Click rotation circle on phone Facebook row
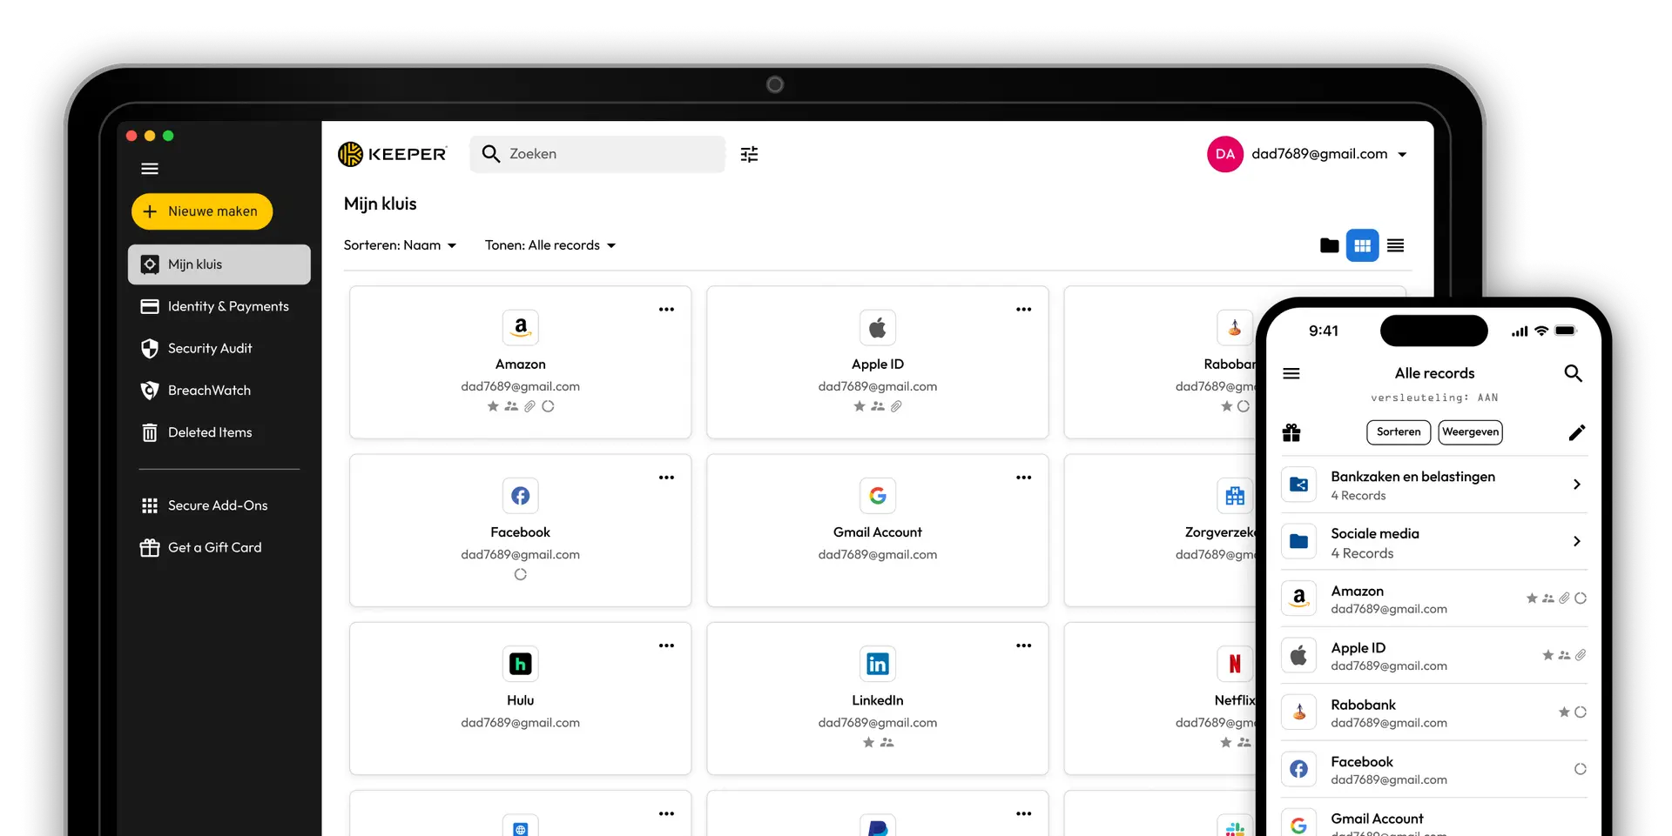The image size is (1672, 836). click(x=1580, y=769)
